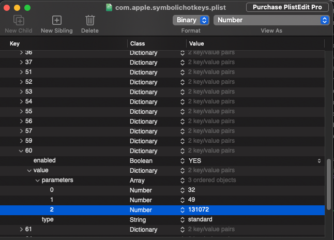The height and width of the screenshot is (240, 334).
Task: Click Purchase PlistEdit Pro button
Action: (287, 7)
